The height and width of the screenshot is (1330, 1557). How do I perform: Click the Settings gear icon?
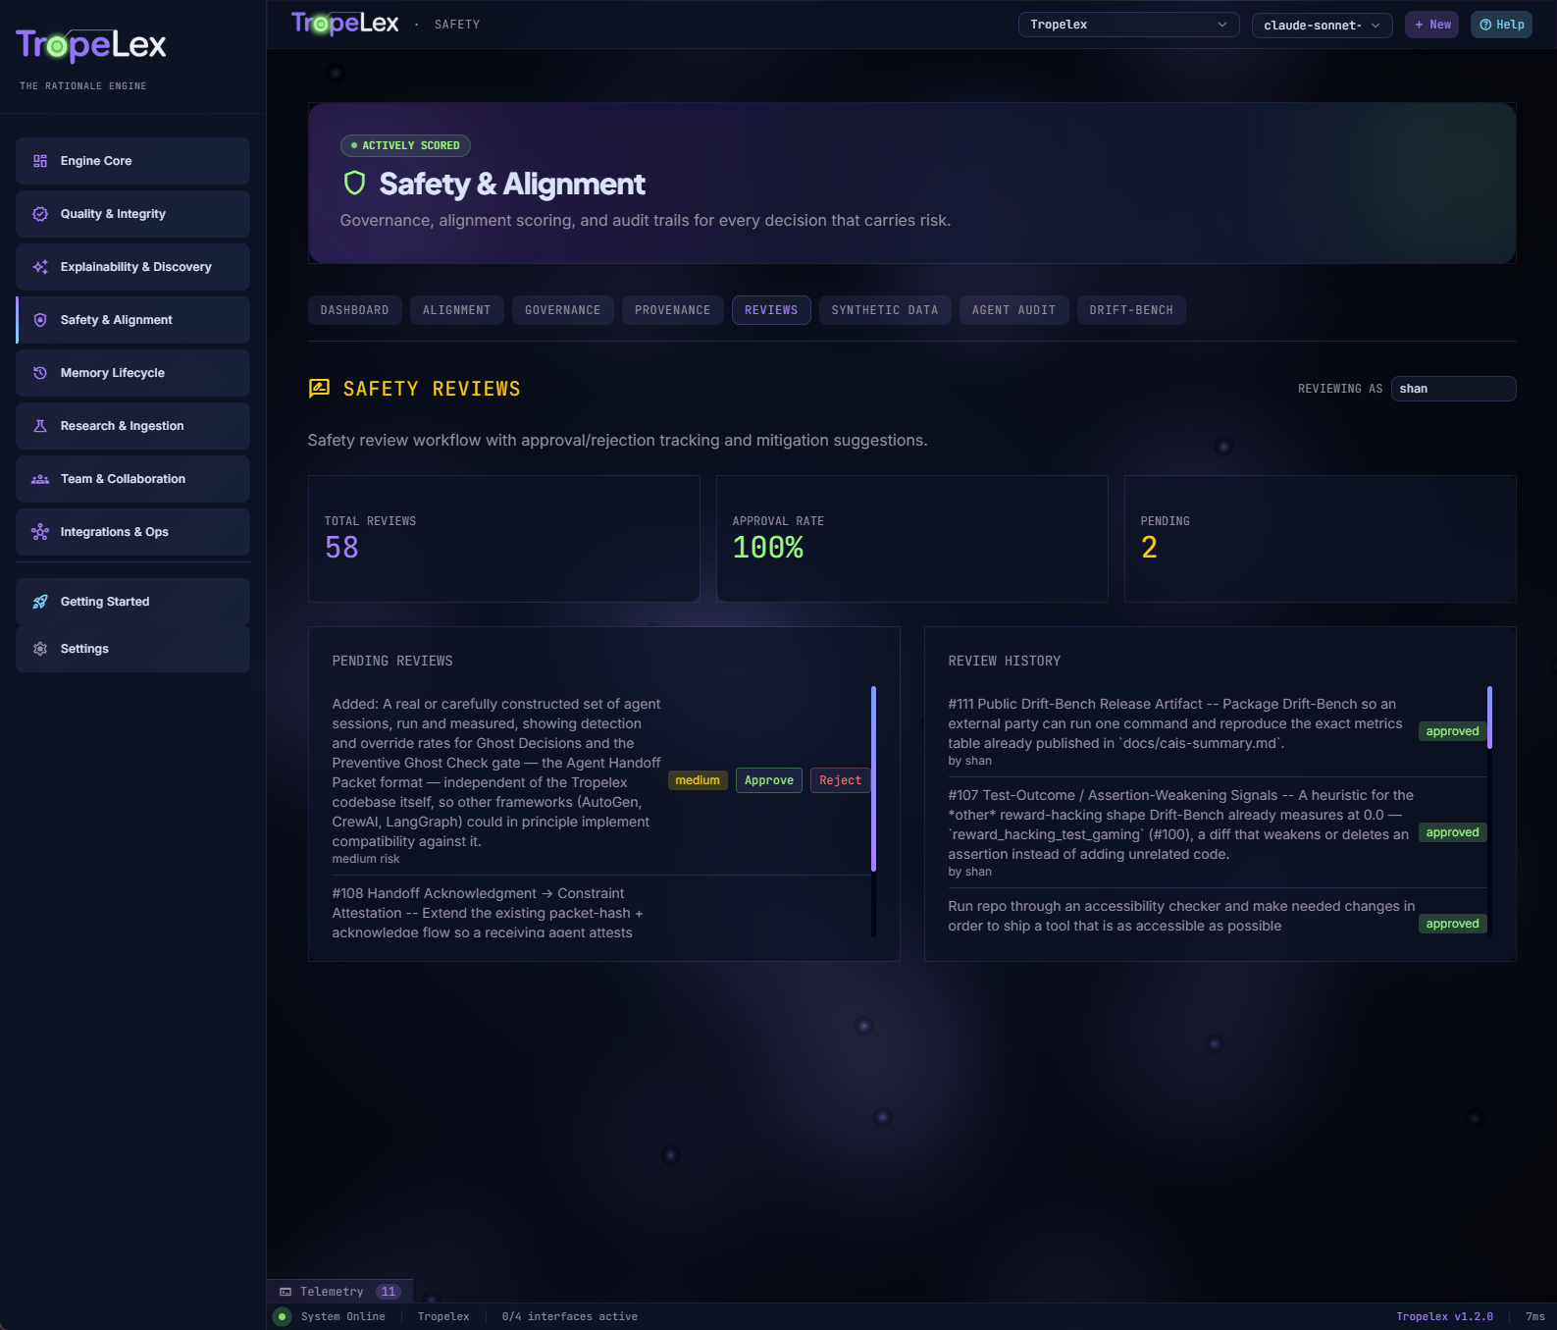tap(40, 649)
